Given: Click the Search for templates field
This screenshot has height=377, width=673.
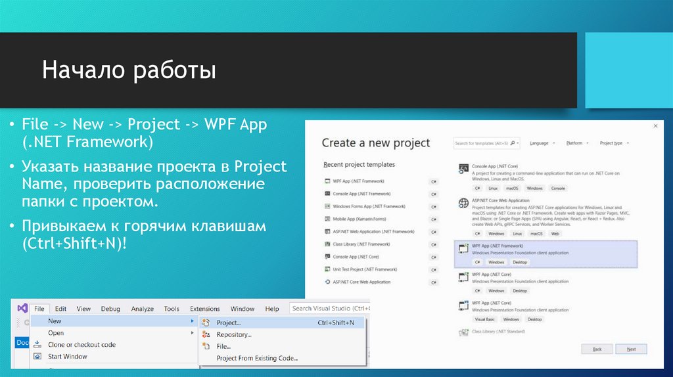Looking at the screenshot, I should [x=487, y=143].
